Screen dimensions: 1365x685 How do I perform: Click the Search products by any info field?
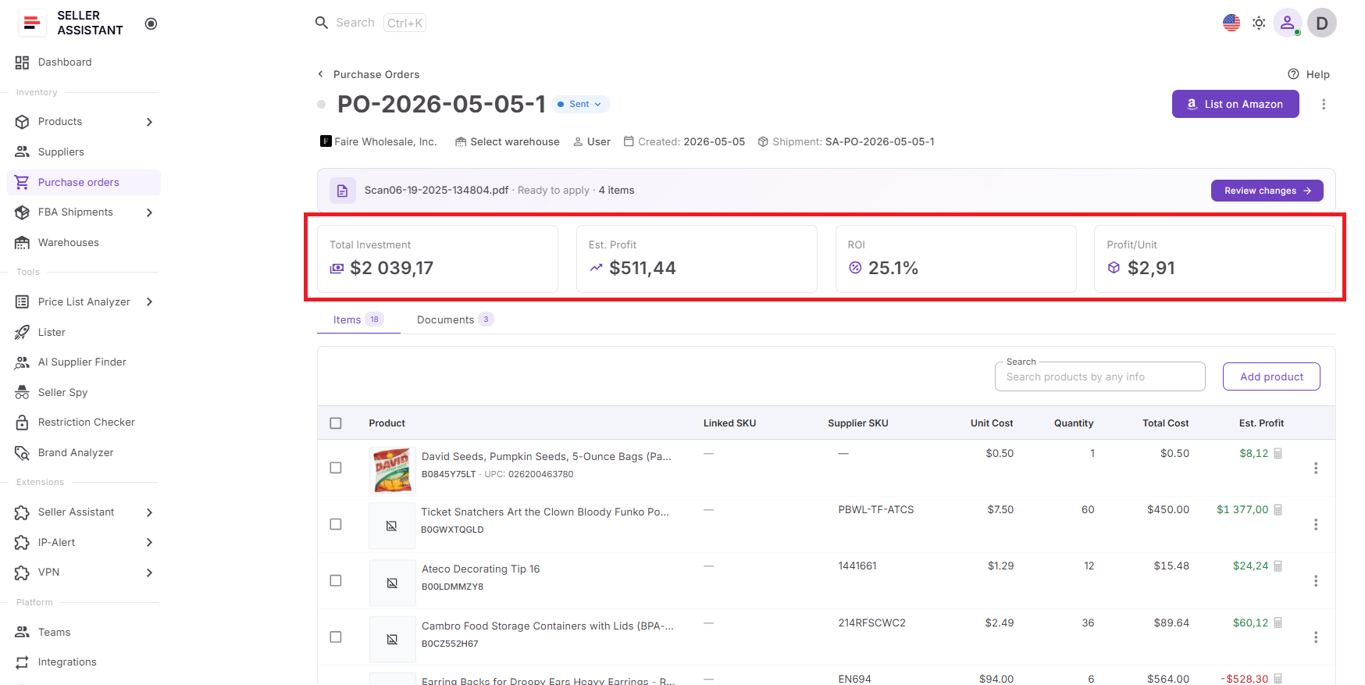[x=1099, y=376]
